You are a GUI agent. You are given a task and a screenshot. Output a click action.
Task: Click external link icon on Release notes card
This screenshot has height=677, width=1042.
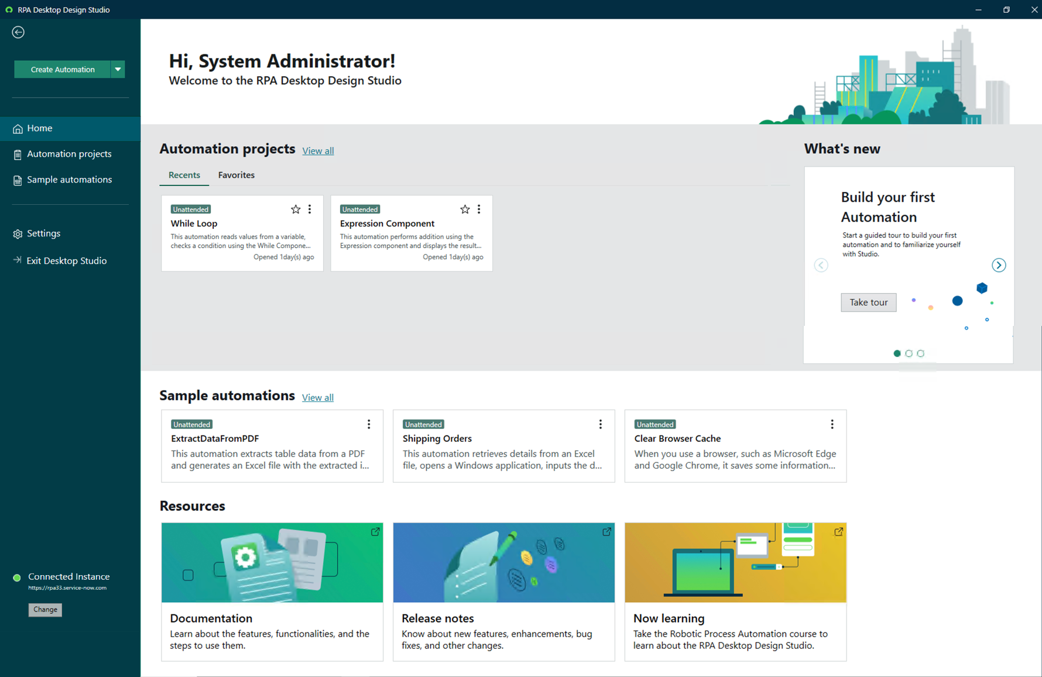point(607,531)
